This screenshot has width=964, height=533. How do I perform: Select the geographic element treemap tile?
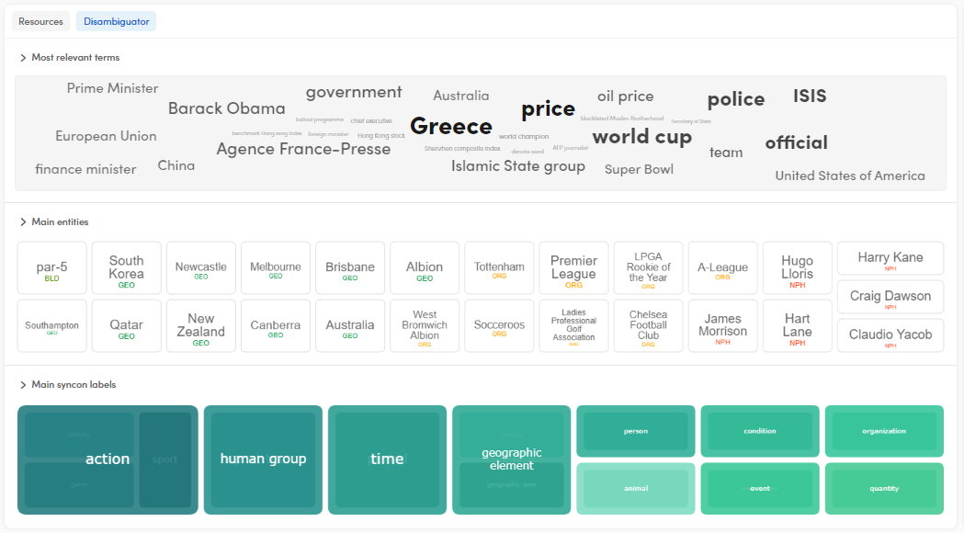pos(511,459)
